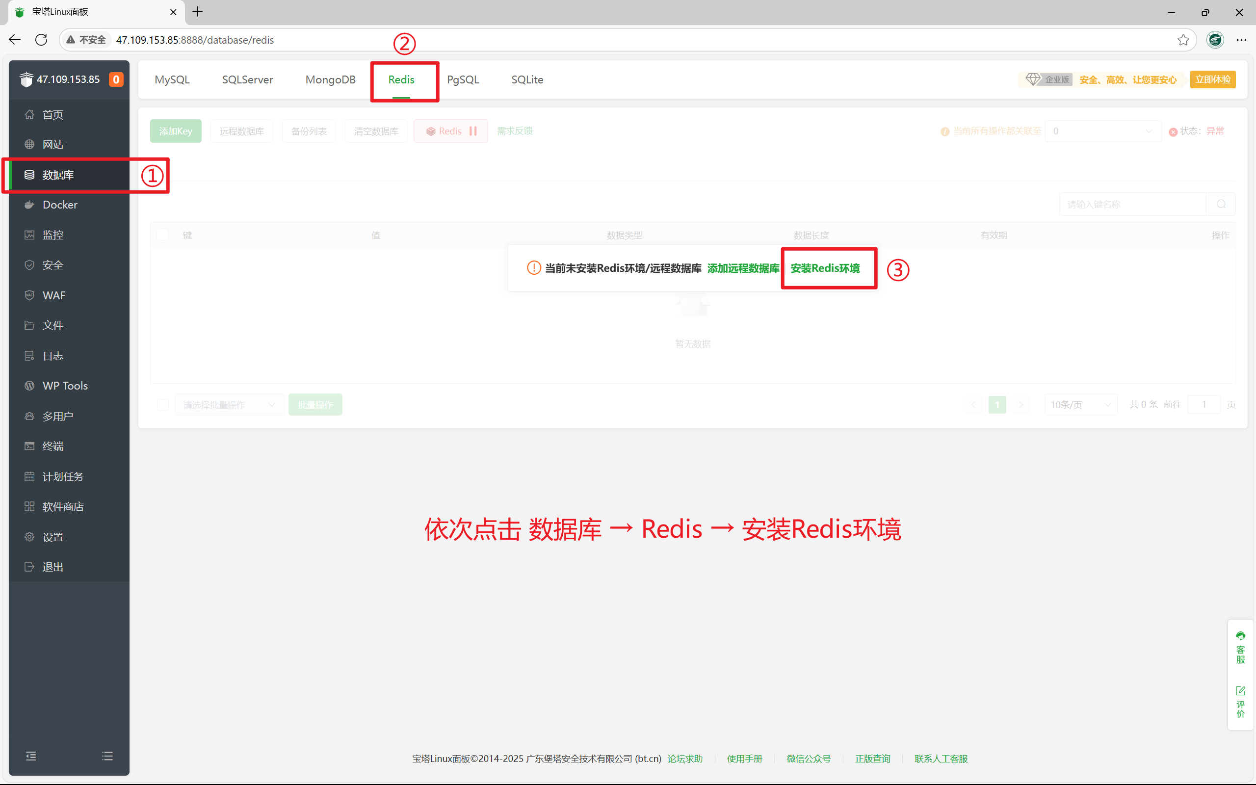Bookmark page with star icon

(1183, 40)
